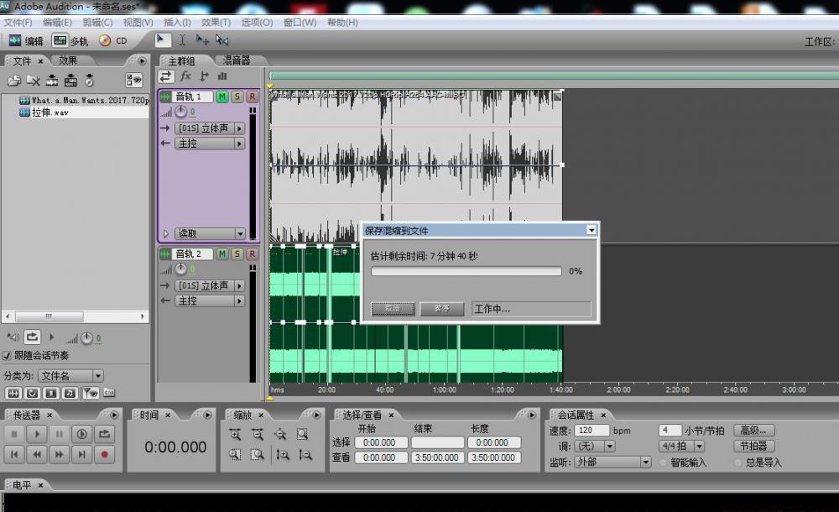
Task: Select the Time Selection I-beam tool
Action: tap(182, 40)
